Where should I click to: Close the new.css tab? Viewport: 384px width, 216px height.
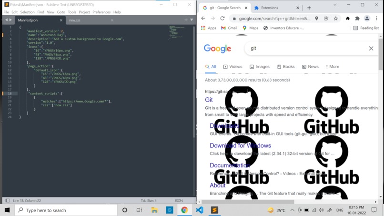tap(112, 21)
